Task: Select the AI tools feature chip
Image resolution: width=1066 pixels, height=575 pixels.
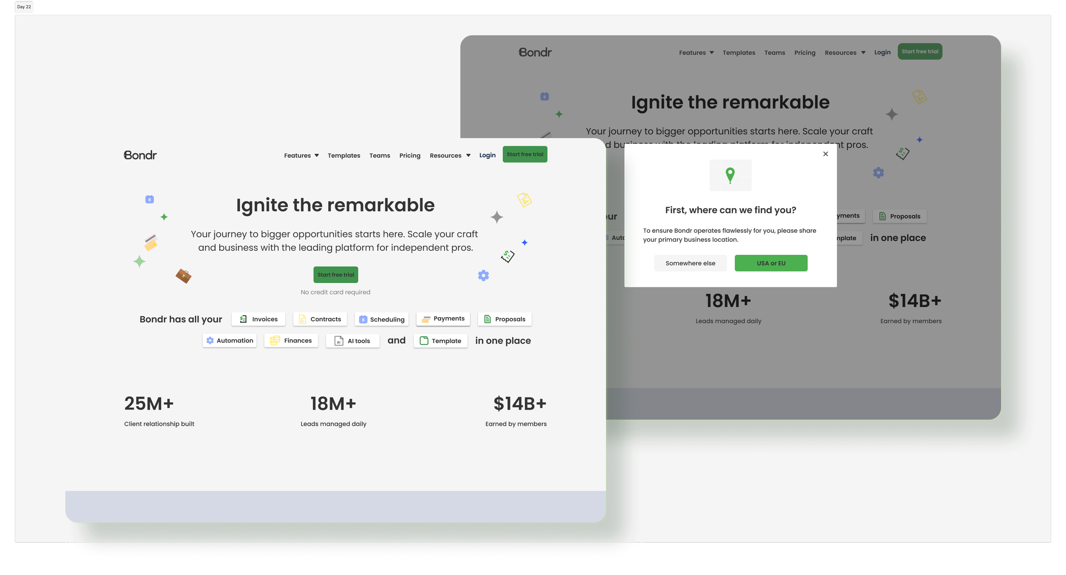Action: pyautogui.click(x=353, y=341)
